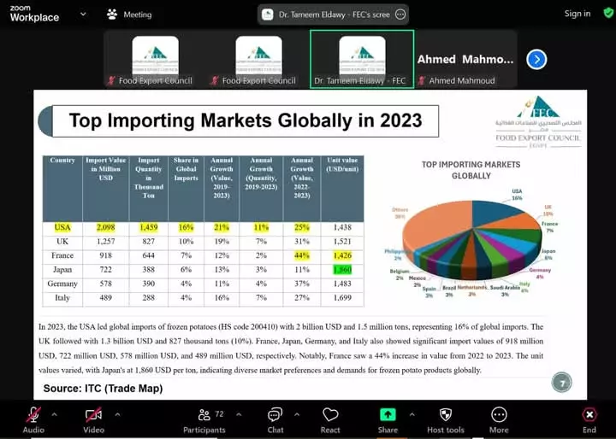
Task: Open Zoom Workplace dropdown chevron
Action: click(x=82, y=14)
